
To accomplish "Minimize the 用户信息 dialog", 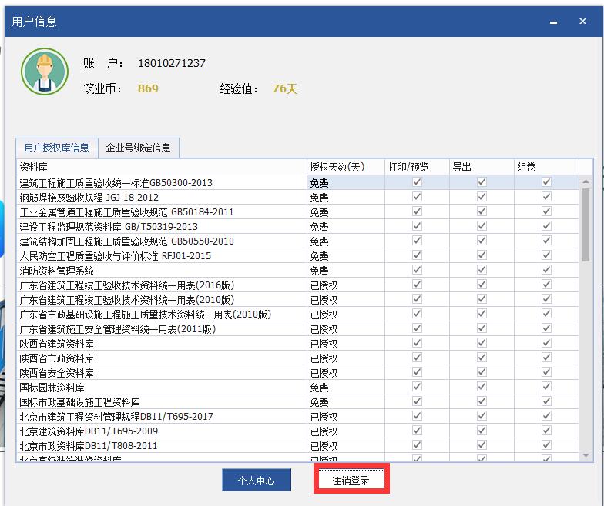I will [x=552, y=22].
